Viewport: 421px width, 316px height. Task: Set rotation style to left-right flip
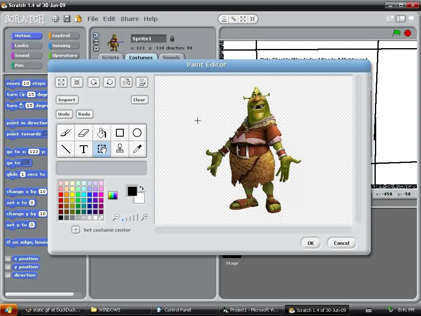click(x=96, y=42)
